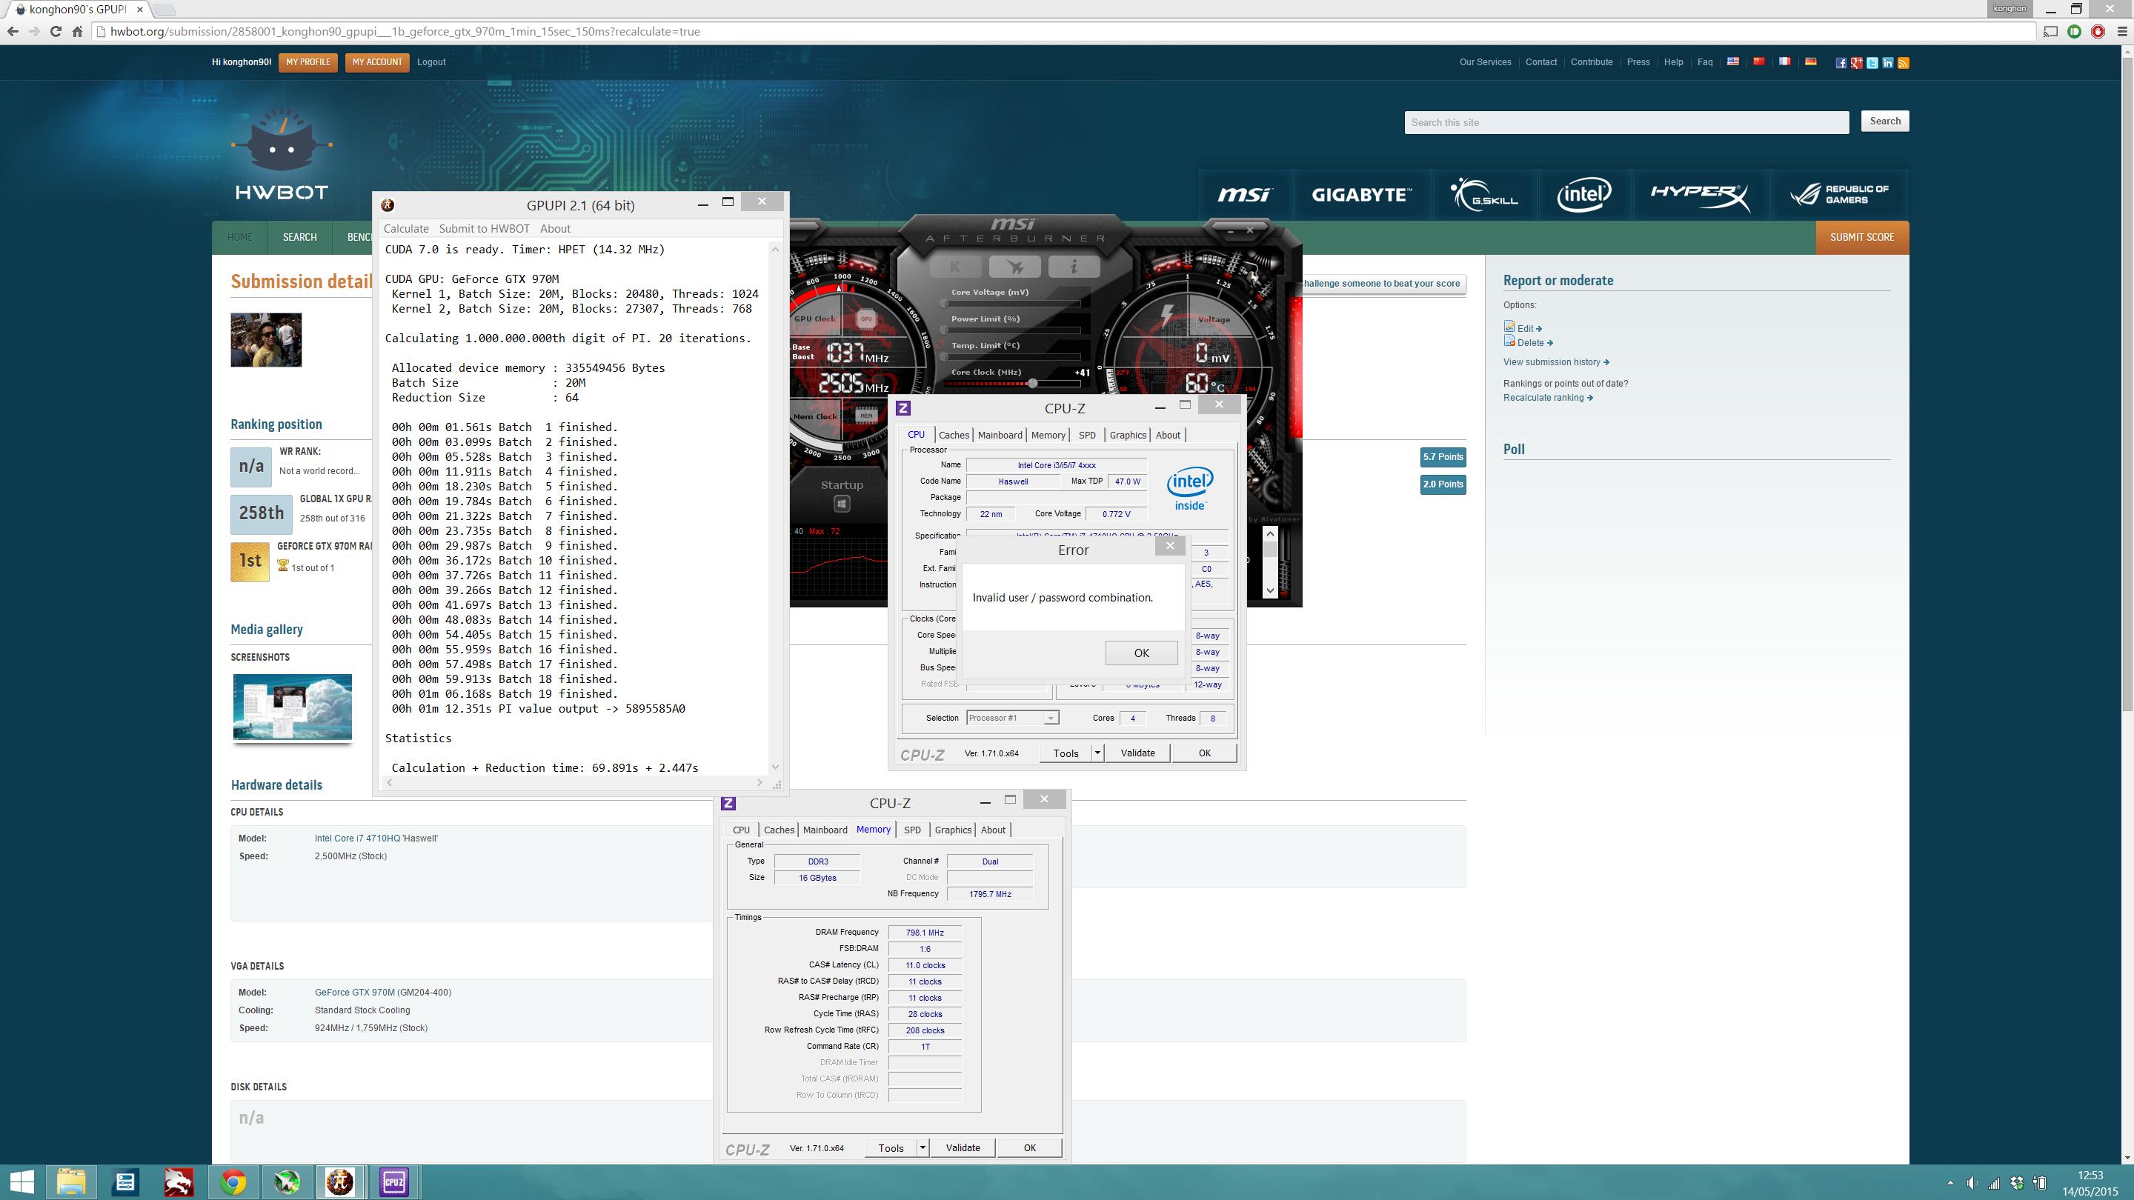The height and width of the screenshot is (1200, 2134).
Task: Click Power Limit slider handle
Action: (943, 330)
